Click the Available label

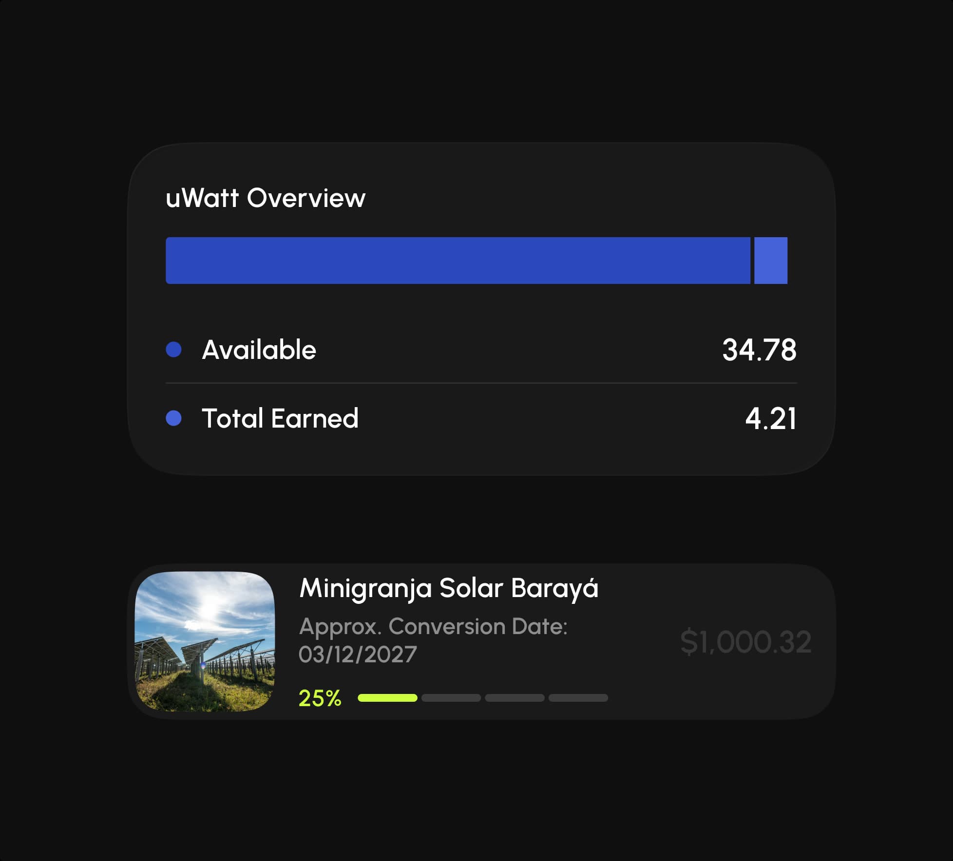[x=259, y=350]
